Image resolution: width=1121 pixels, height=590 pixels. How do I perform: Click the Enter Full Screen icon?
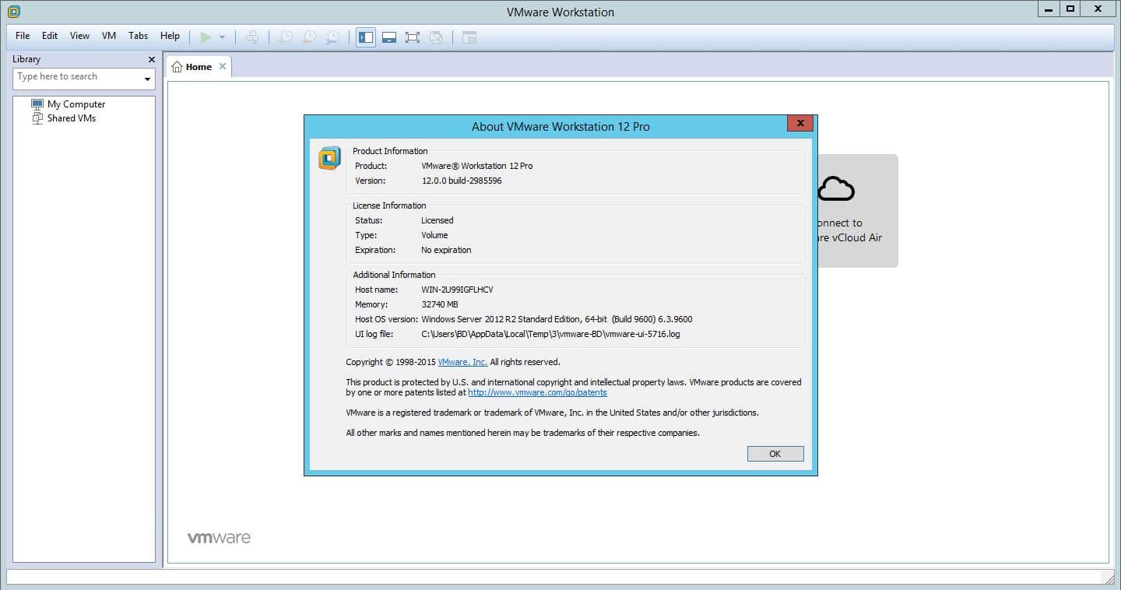click(413, 37)
